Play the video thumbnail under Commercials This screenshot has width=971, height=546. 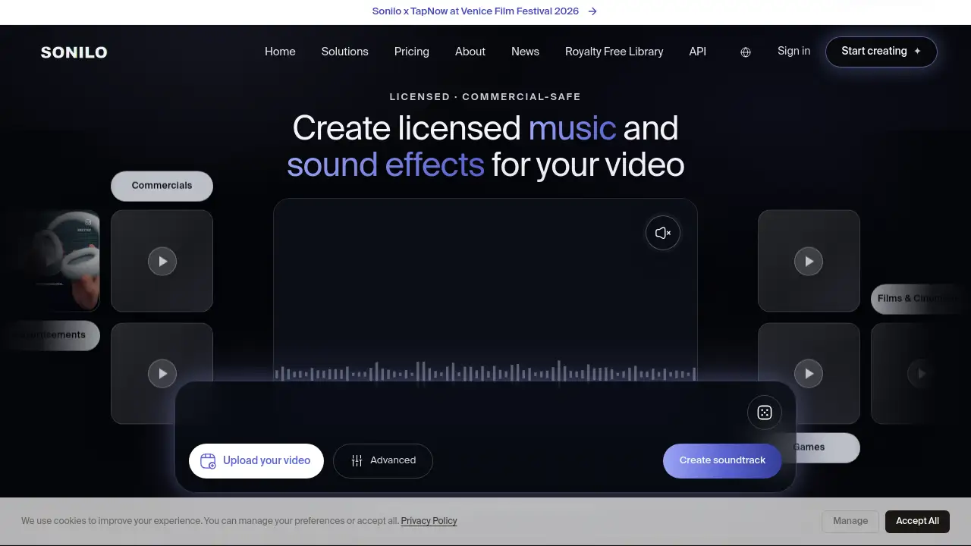click(162, 261)
